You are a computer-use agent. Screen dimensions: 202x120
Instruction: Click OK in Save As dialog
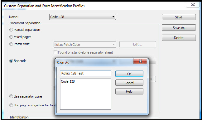pyautogui.click(x=129, y=74)
